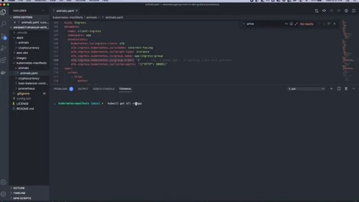The width and height of the screenshot is (359, 202).
Task: Click the editor minimap
Action: click(348, 50)
